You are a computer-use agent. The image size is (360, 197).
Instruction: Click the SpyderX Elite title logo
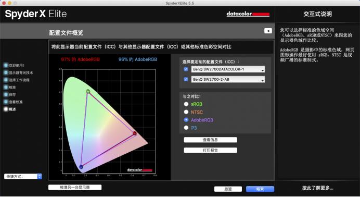click(x=36, y=14)
